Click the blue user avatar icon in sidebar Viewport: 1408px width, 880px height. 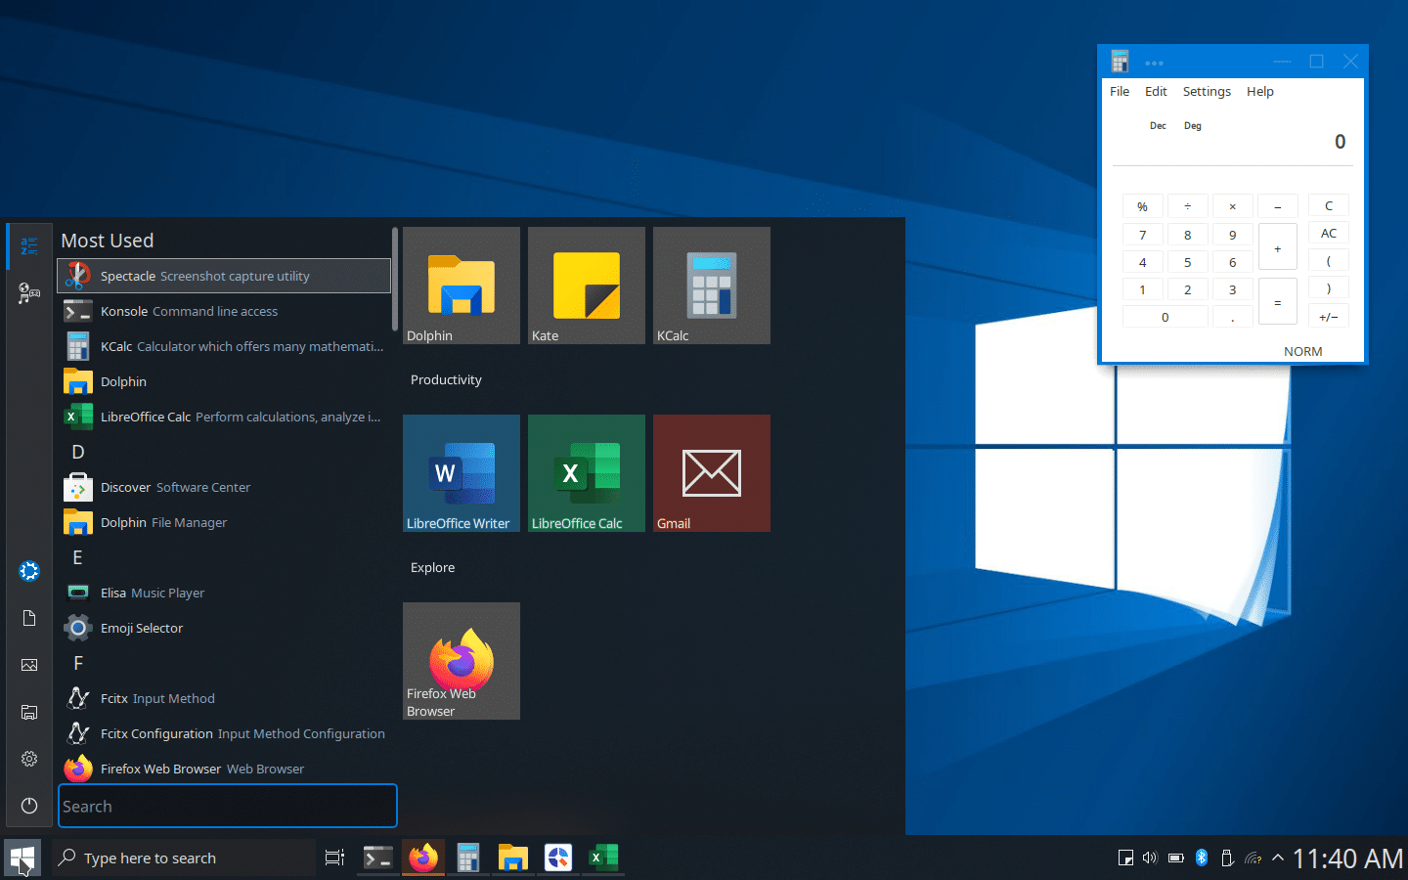tap(29, 571)
